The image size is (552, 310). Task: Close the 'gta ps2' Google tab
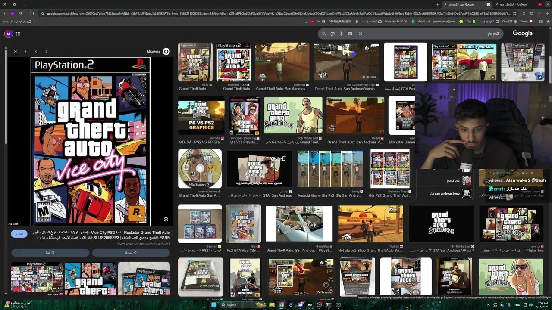(x=445, y=4)
